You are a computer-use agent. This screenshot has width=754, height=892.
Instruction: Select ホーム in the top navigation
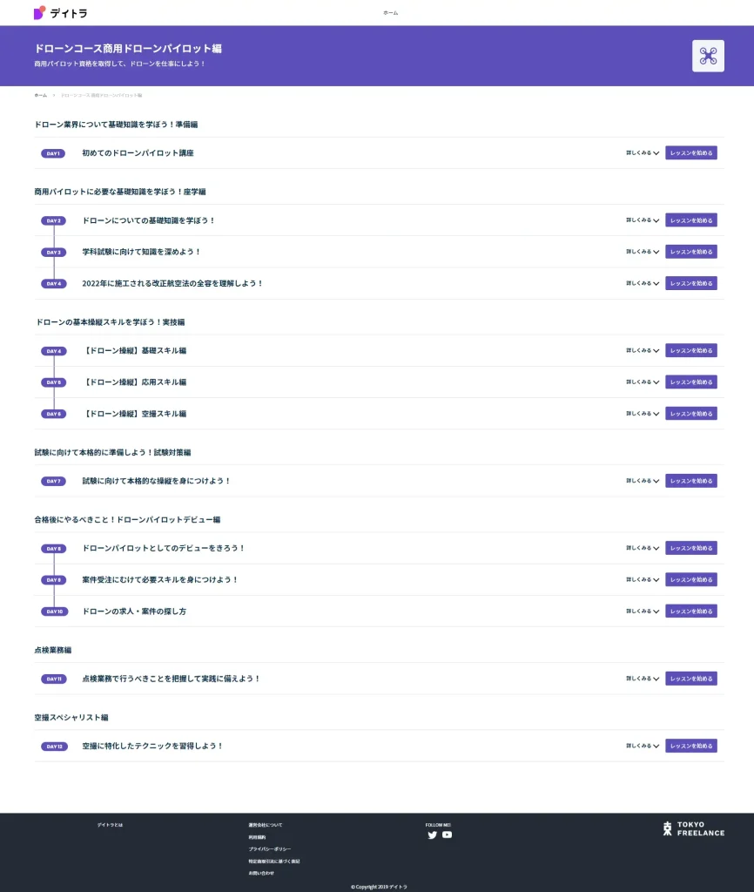390,13
